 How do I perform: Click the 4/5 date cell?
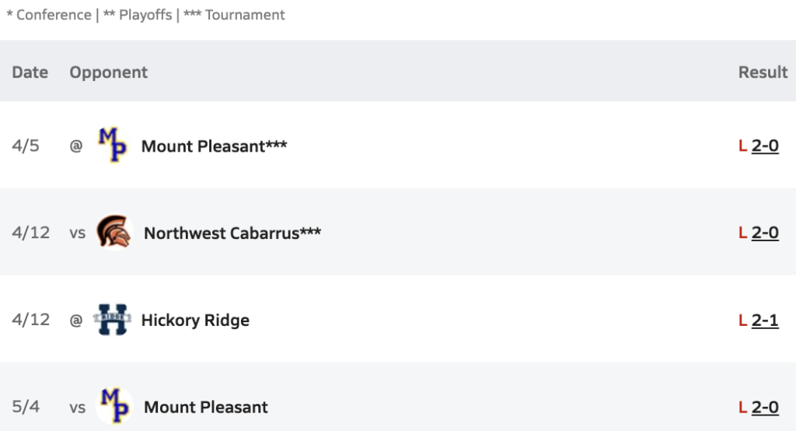pyautogui.click(x=26, y=145)
